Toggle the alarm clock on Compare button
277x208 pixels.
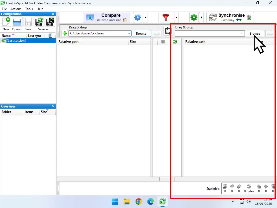pyautogui.click(x=125, y=20)
